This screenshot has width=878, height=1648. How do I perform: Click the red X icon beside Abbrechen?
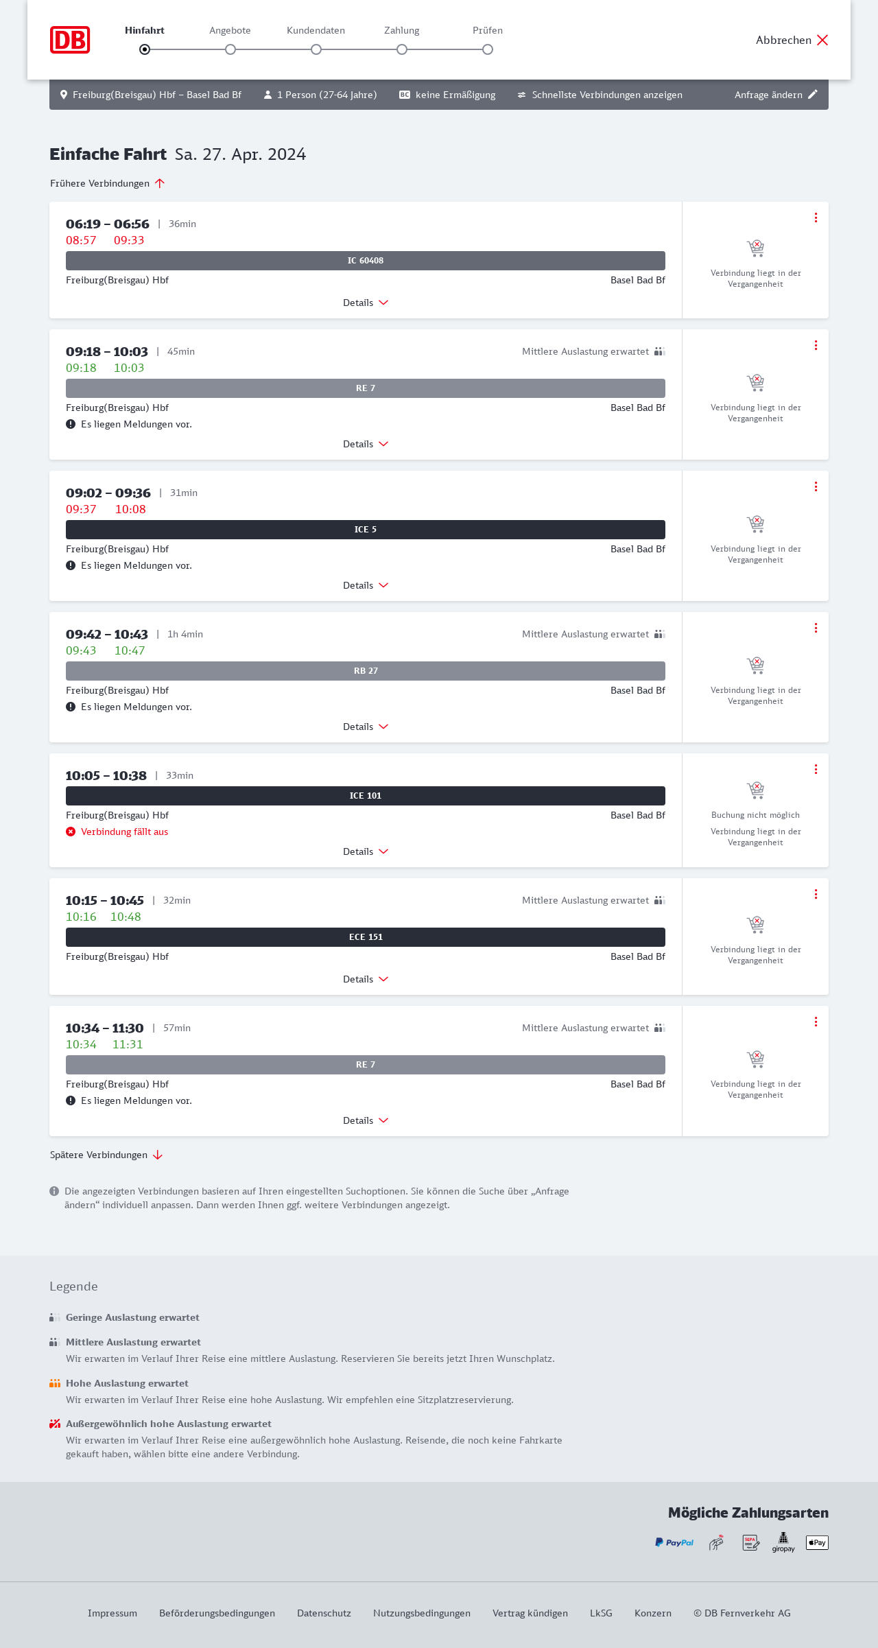[x=822, y=40]
